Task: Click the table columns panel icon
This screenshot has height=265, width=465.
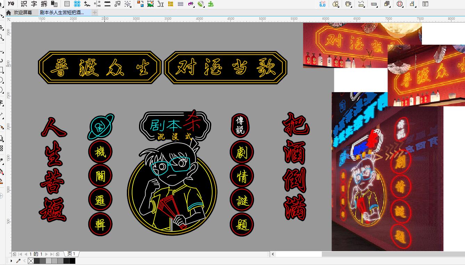Action: coord(425,4)
